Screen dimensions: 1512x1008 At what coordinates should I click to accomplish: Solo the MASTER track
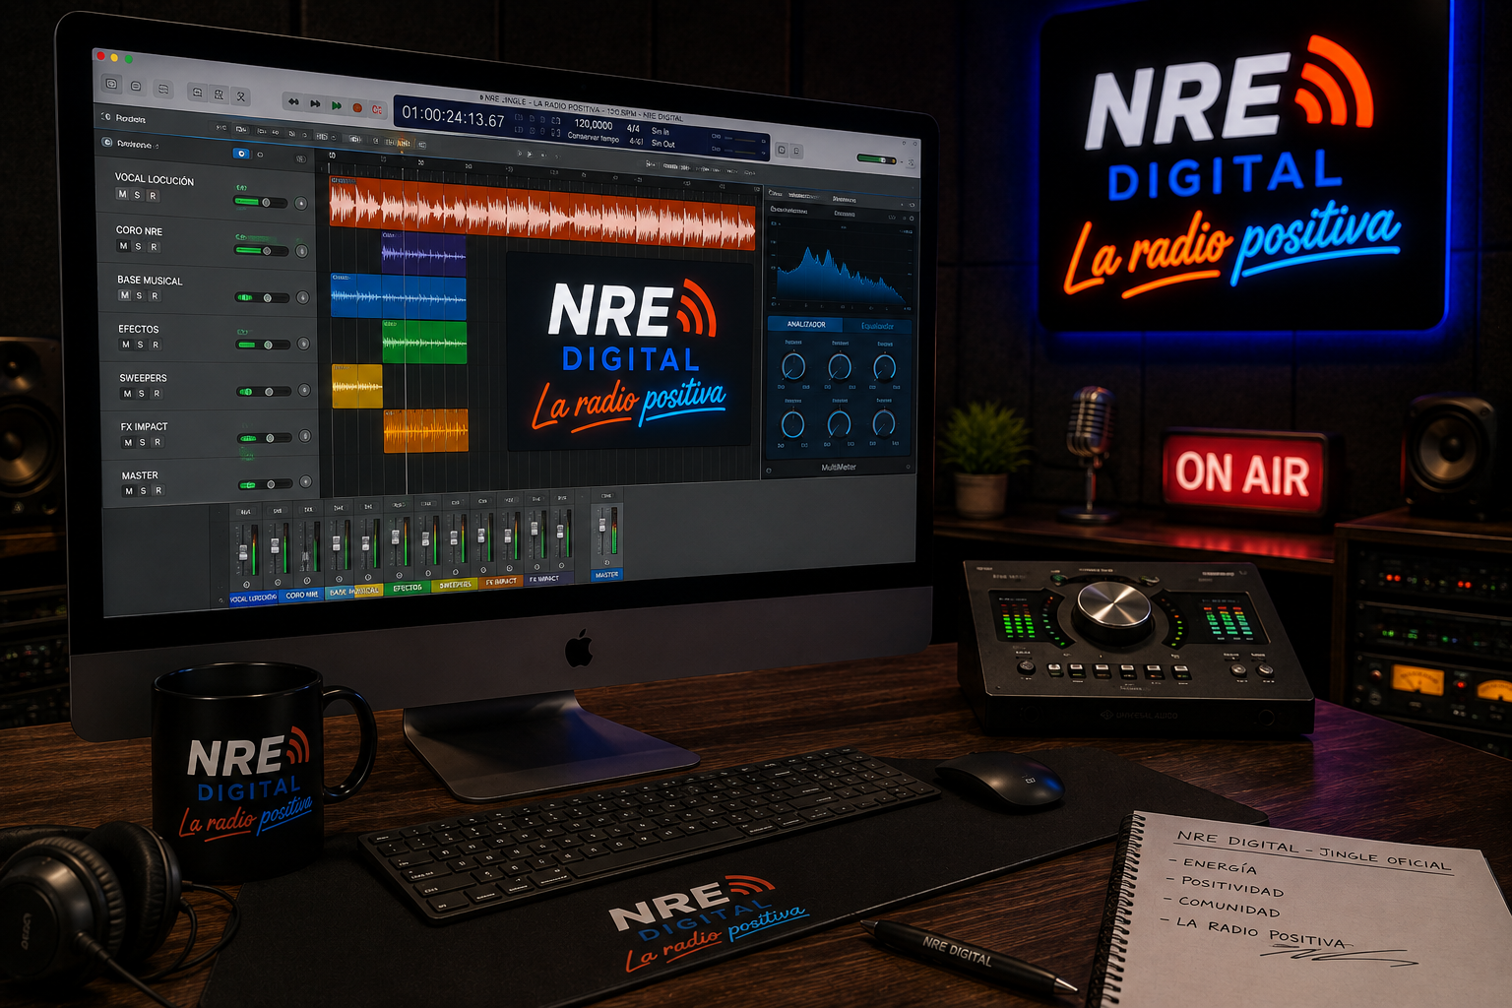click(144, 491)
